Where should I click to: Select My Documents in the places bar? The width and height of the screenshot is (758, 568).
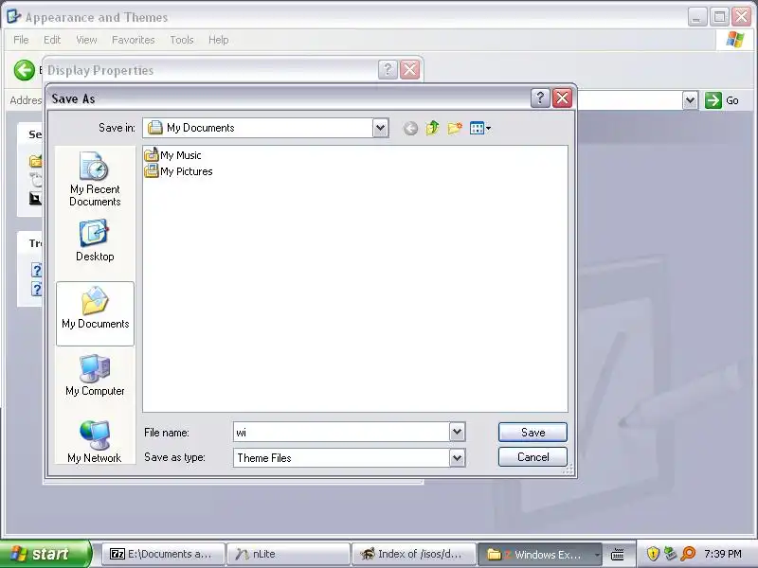(x=95, y=313)
